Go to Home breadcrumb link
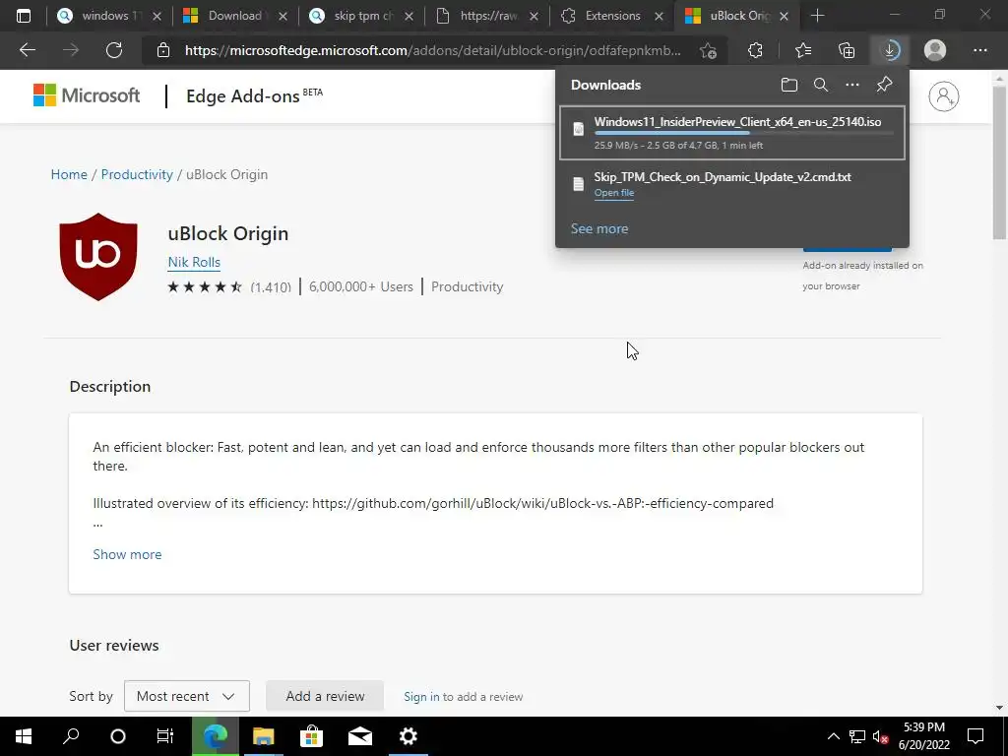The height and width of the screenshot is (756, 1008). click(69, 175)
